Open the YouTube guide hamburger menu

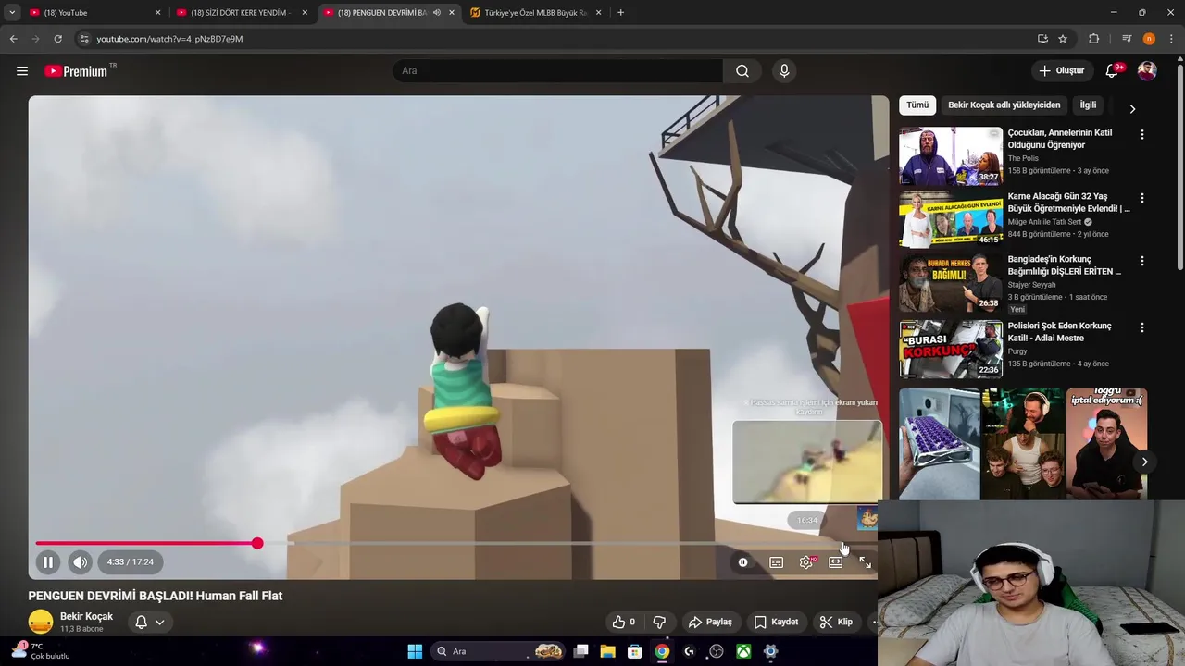[22, 71]
